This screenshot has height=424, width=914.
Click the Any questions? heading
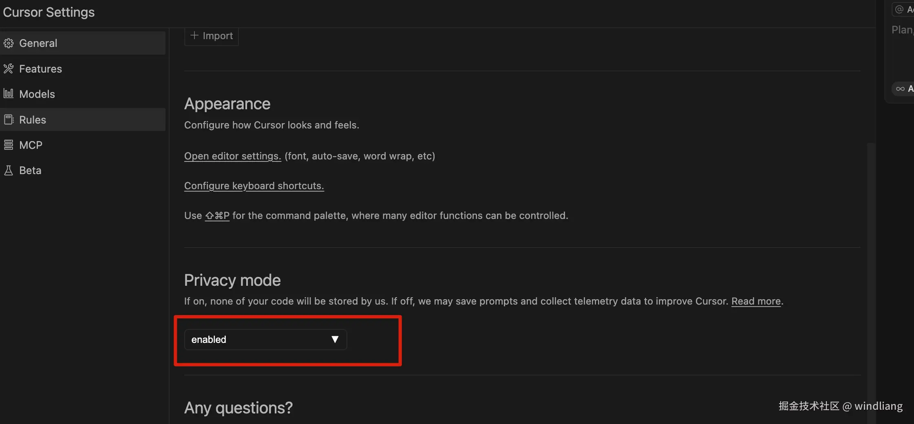tap(238, 408)
